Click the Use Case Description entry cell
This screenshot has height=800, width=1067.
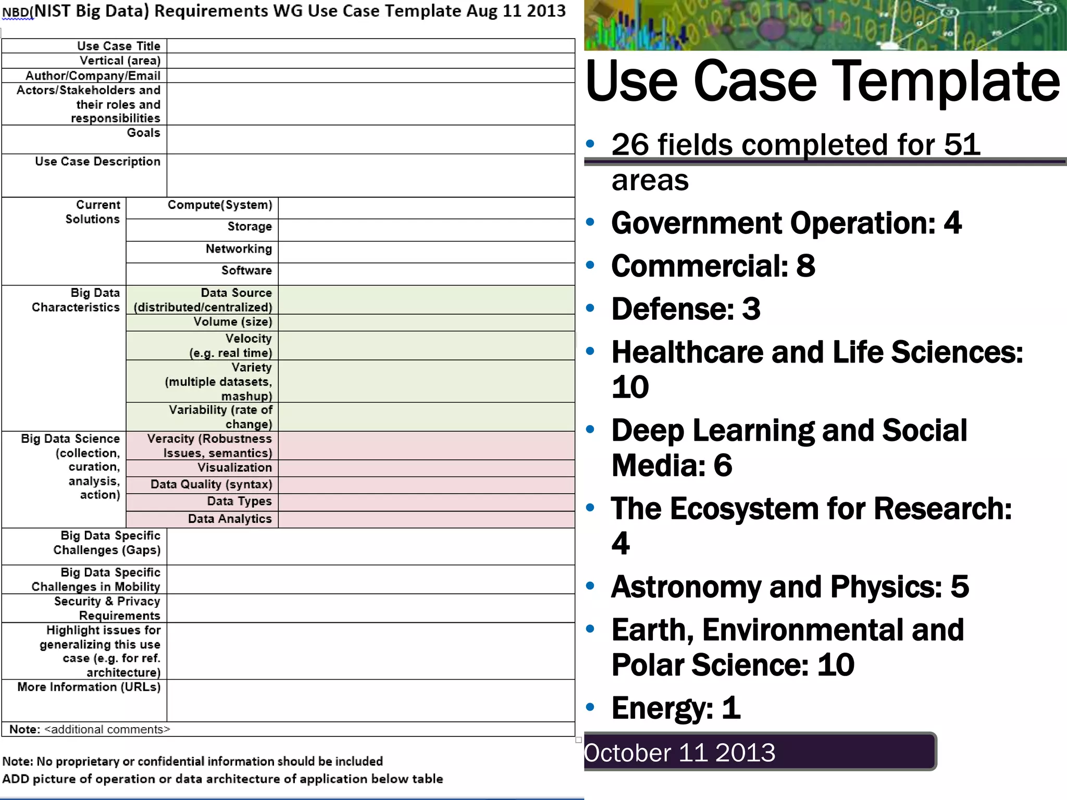[x=370, y=175]
